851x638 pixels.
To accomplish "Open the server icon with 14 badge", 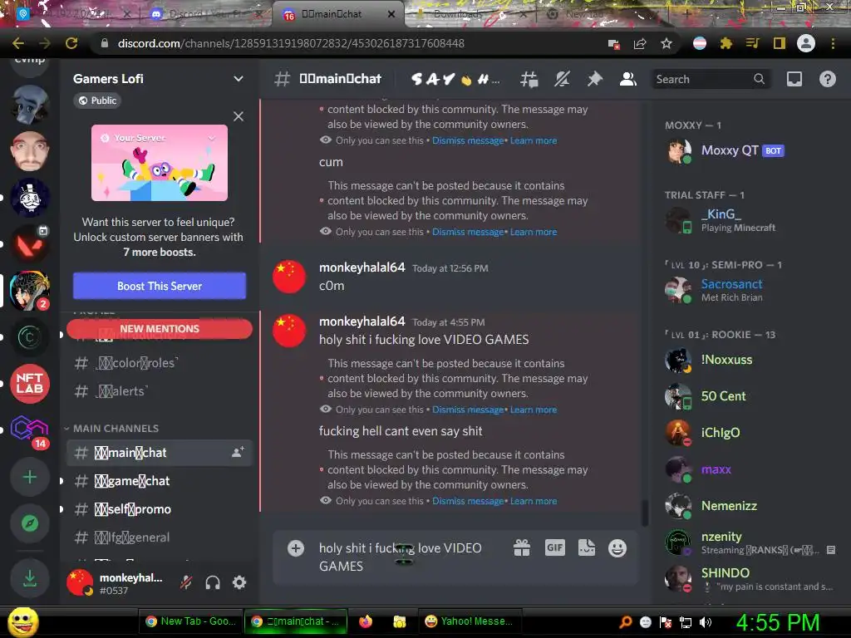I will point(30,430).
